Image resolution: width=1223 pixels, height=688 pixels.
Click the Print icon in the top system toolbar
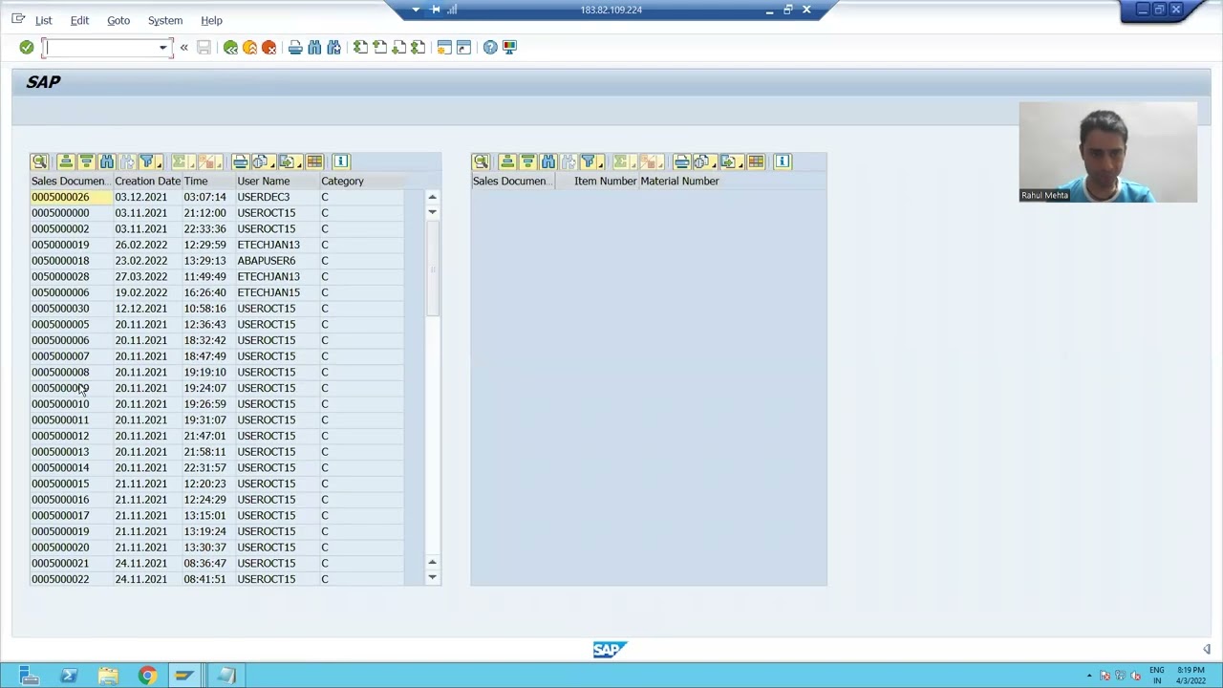click(x=295, y=47)
